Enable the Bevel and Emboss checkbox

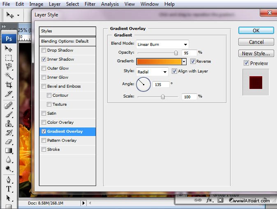[44, 86]
